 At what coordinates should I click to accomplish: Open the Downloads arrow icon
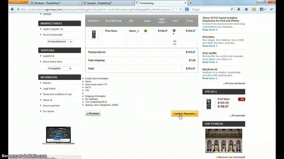tap(239, 9)
